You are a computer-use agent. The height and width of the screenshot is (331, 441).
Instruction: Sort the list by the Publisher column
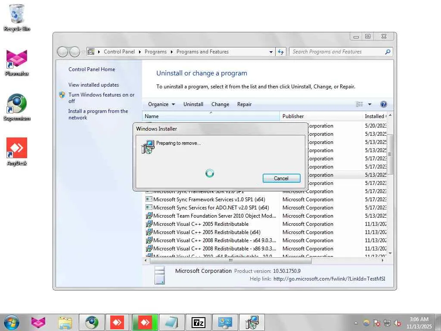click(321, 116)
